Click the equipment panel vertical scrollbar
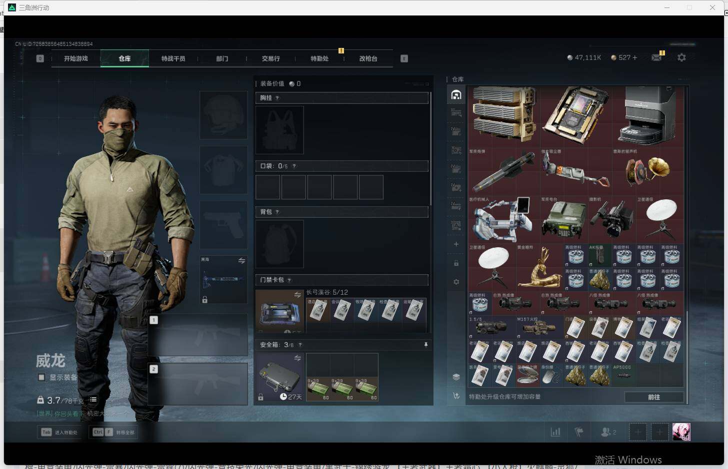The width and height of the screenshot is (728, 469). pyautogui.click(x=430, y=147)
